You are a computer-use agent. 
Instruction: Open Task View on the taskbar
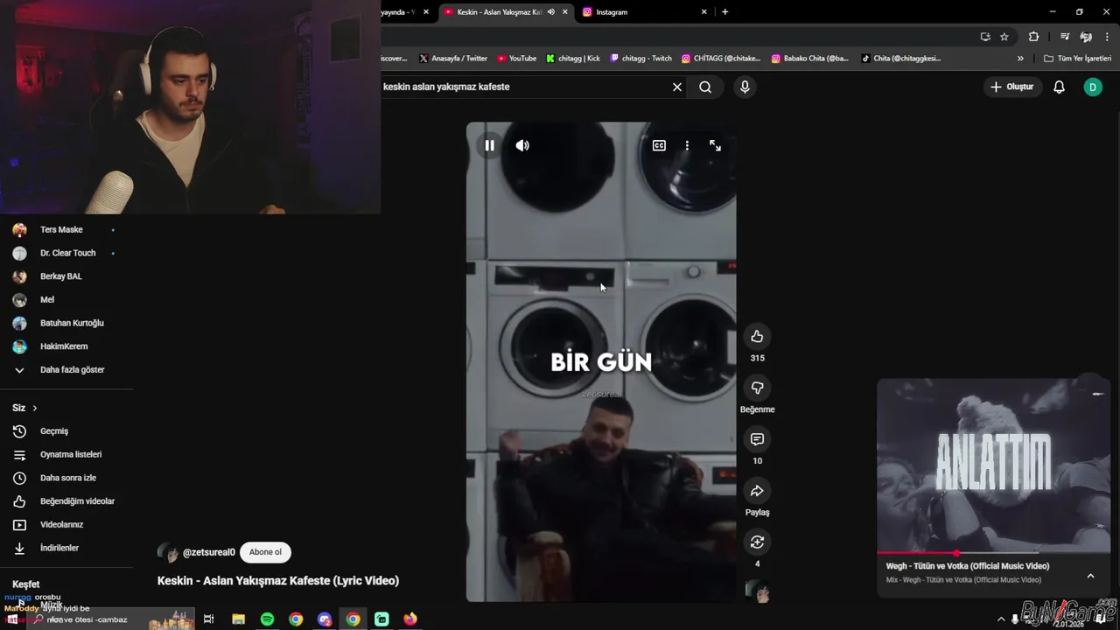click(x=208, y=619)
